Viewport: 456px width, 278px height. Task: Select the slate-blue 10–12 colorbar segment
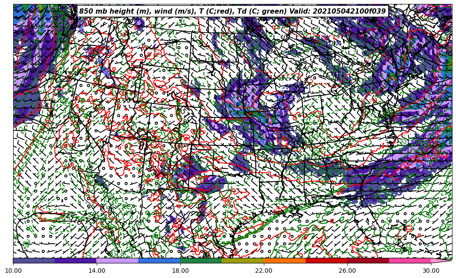coord(34,260)
